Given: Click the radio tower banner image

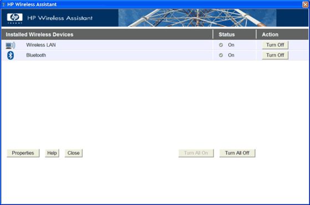Looking at the screenshot, I should (x=197, y=18).
